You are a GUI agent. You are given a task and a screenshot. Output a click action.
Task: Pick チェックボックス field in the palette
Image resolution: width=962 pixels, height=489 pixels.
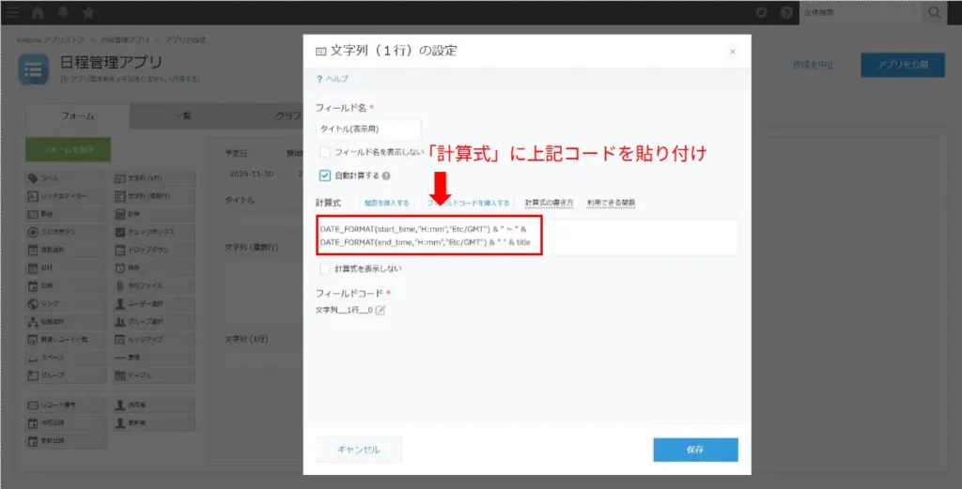coord(154,232)
